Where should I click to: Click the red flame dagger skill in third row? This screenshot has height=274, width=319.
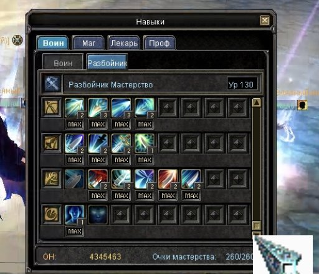[x=98, y=179]
